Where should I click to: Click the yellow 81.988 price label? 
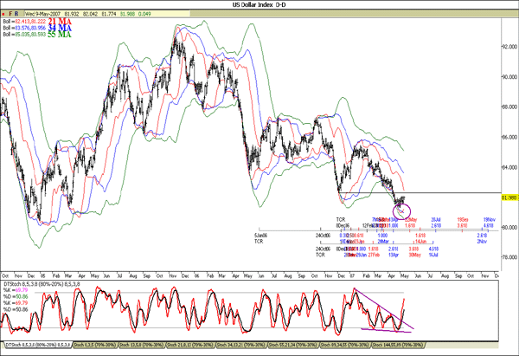pyautogui.click(x=506, y=197)
